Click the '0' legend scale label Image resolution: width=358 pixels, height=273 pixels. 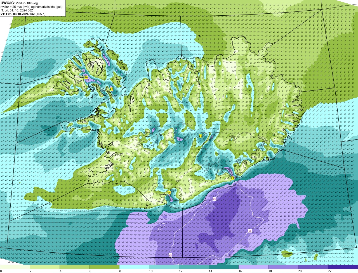[x=1, y=271]
